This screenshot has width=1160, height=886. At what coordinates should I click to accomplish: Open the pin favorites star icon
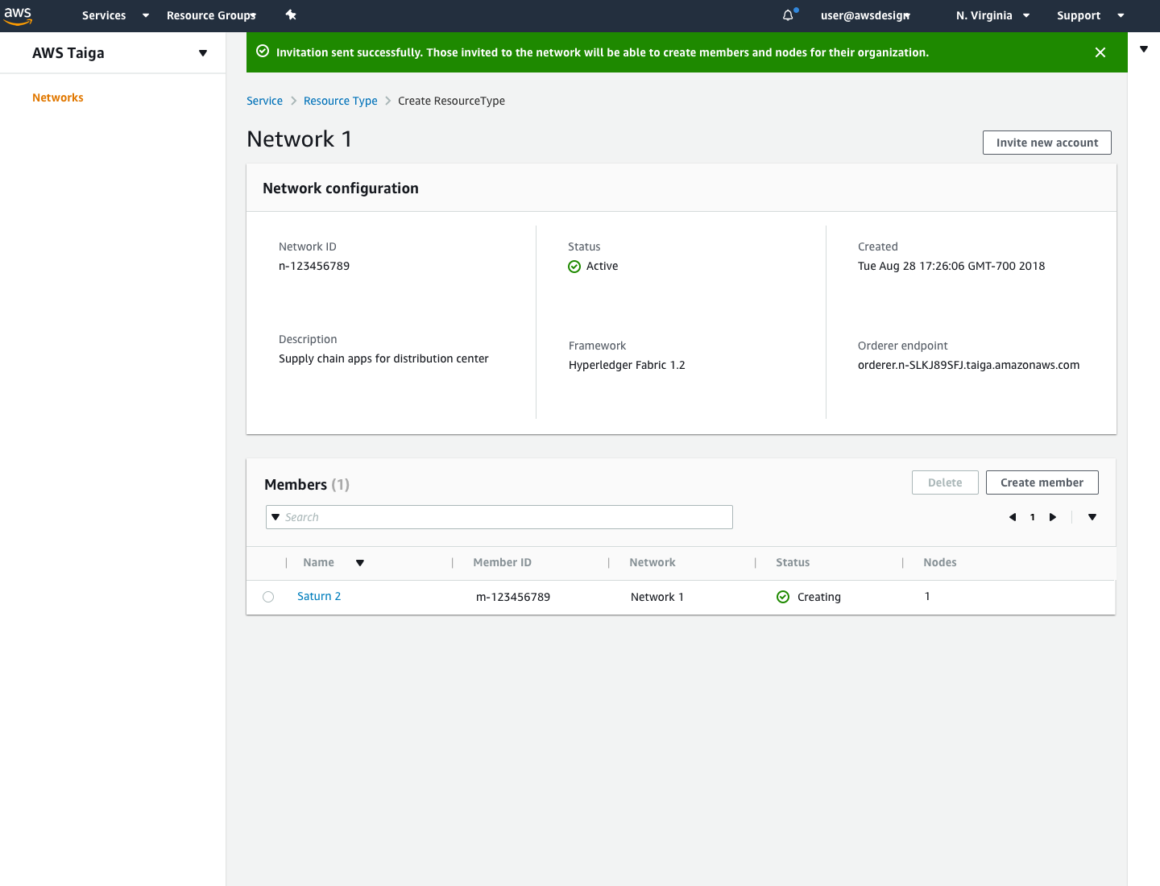pyautogui.click(x=291, y=15)
